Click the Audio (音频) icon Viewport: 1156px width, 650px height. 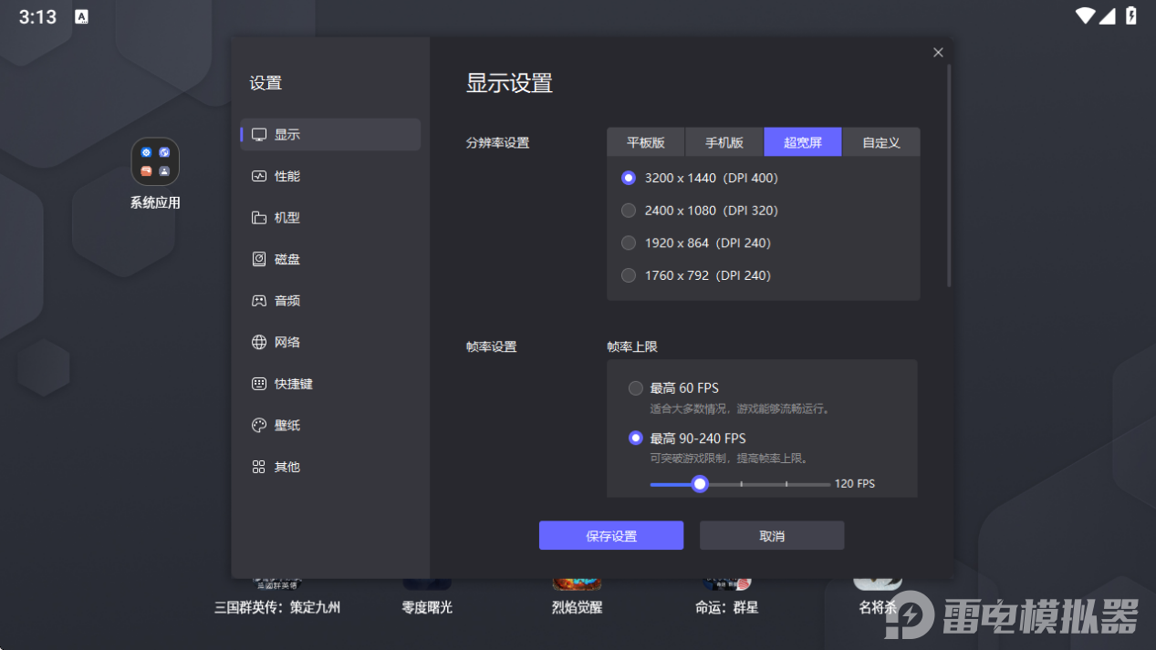pos(259,301)
